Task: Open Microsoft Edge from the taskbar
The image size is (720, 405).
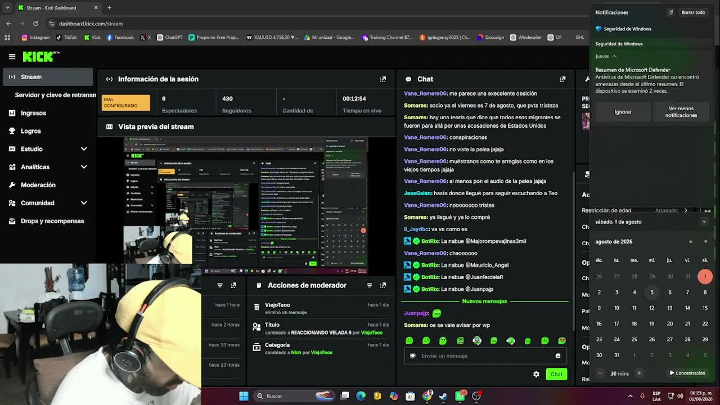Action: 361,396
